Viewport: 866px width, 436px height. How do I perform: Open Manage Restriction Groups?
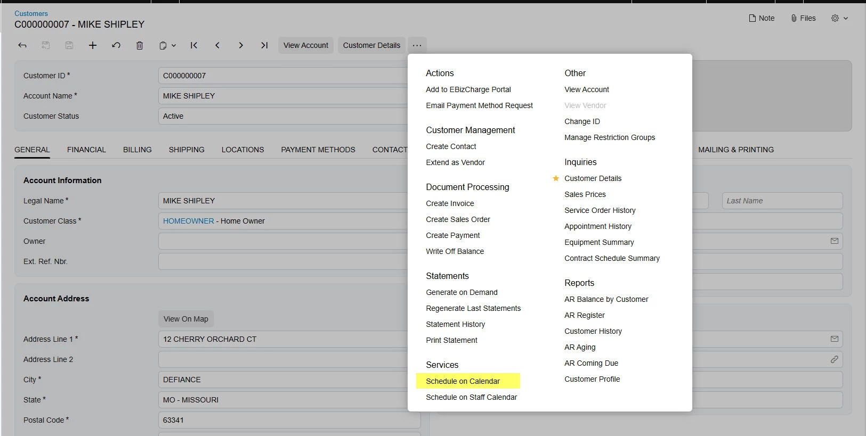[x=610, y=137]
